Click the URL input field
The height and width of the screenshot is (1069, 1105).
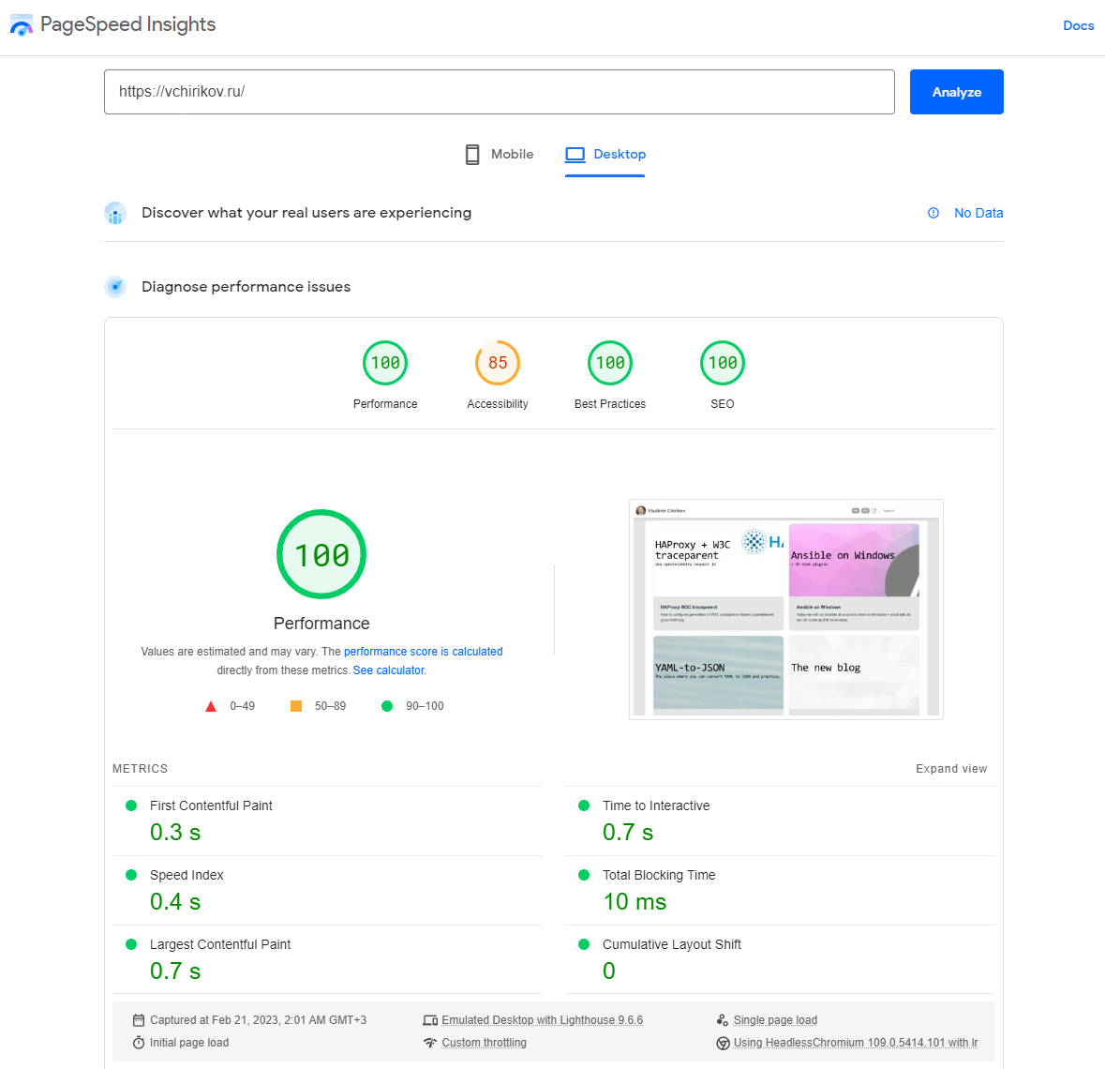(499, 92)
